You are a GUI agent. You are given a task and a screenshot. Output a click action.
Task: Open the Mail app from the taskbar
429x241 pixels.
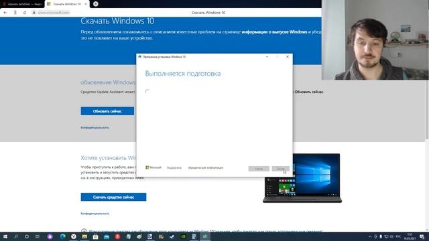point(107,236)
